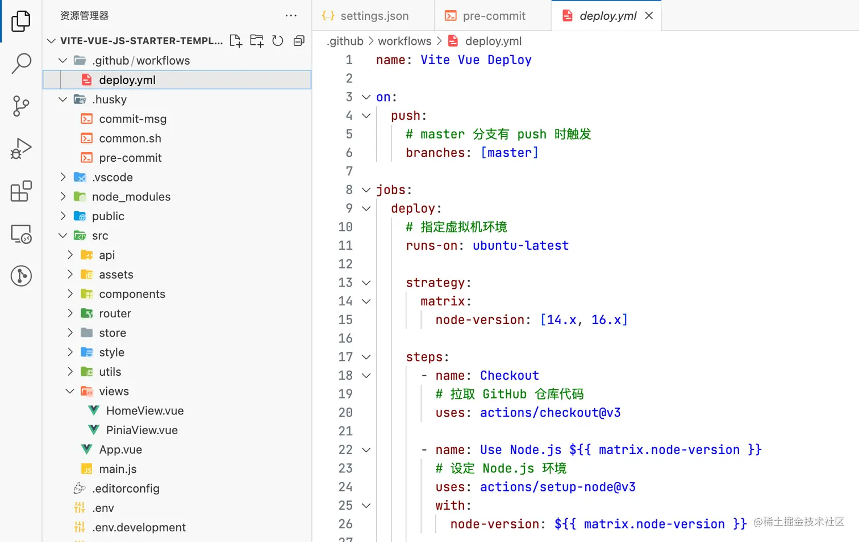
Task: Expand the public folder
Action: click(x=63, y=216)
